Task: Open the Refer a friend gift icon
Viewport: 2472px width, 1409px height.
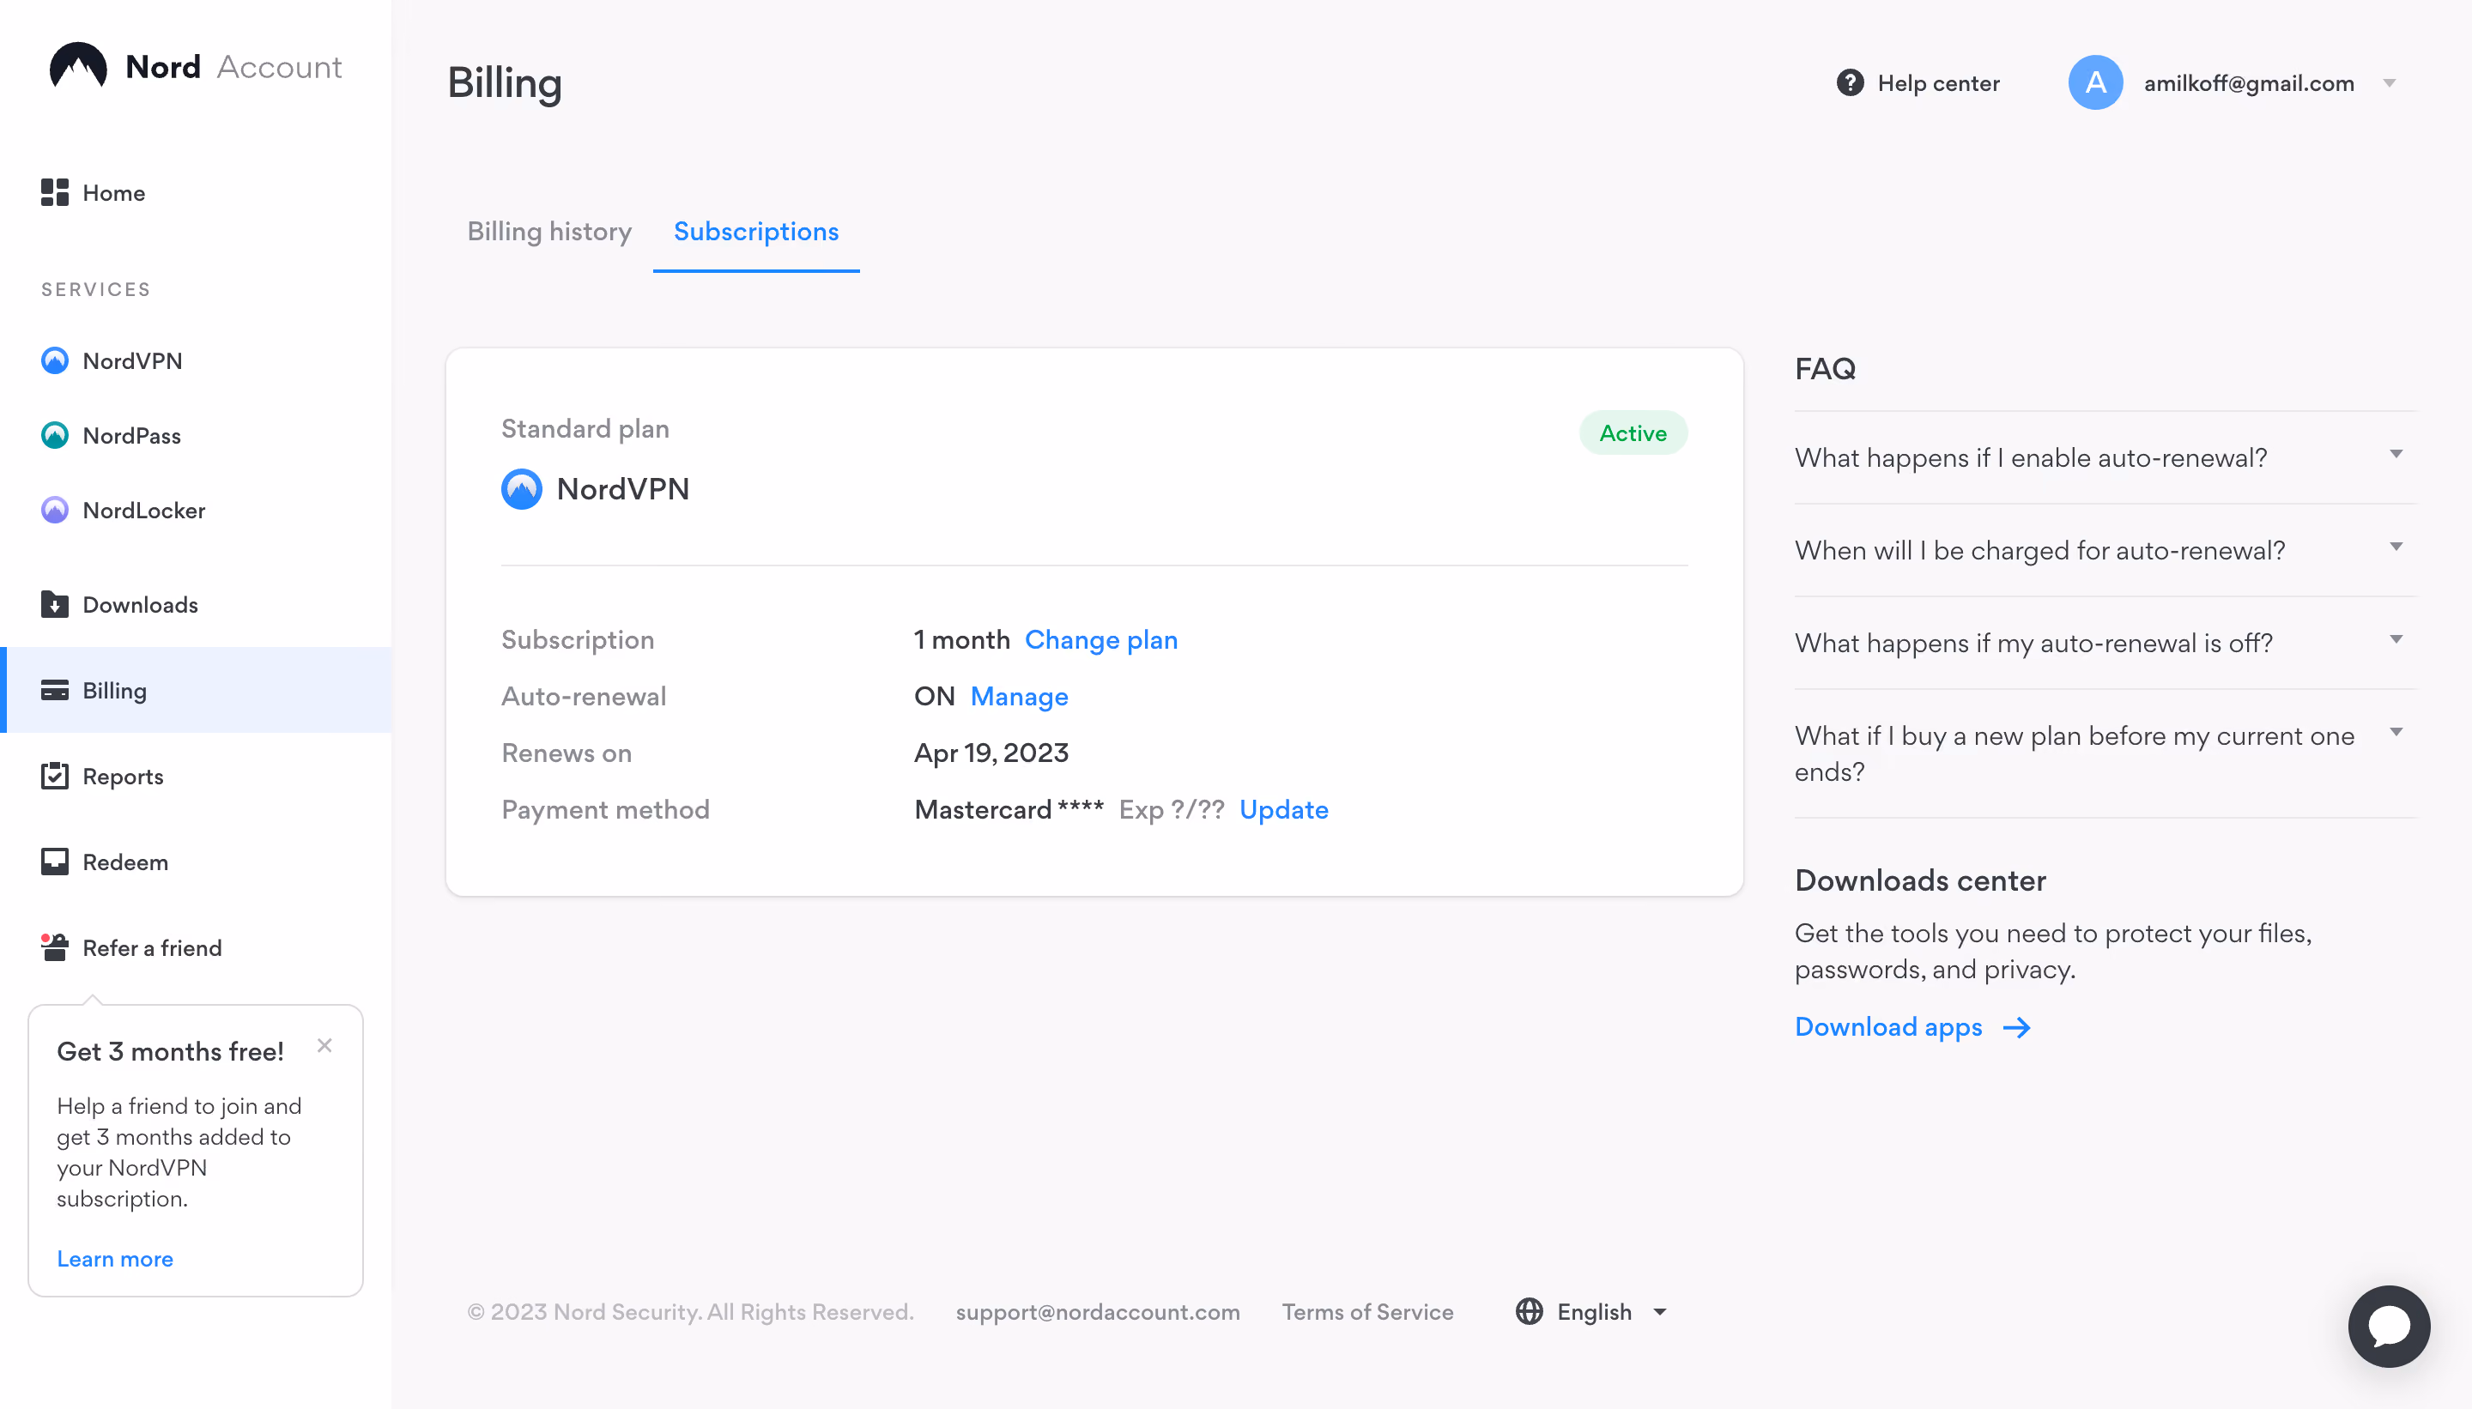Action: click(x=55, y=947)
